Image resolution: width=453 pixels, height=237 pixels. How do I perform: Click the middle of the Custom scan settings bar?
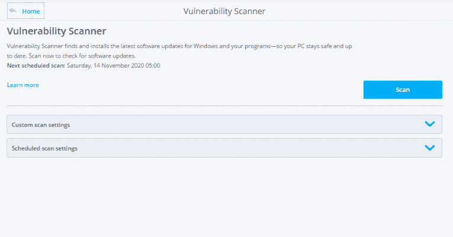tap(224, 124)
